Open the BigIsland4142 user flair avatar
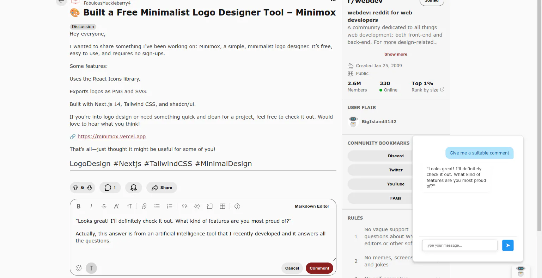This screenshot has width=542, height=278. pyautogui.click(x=353, y=122)
